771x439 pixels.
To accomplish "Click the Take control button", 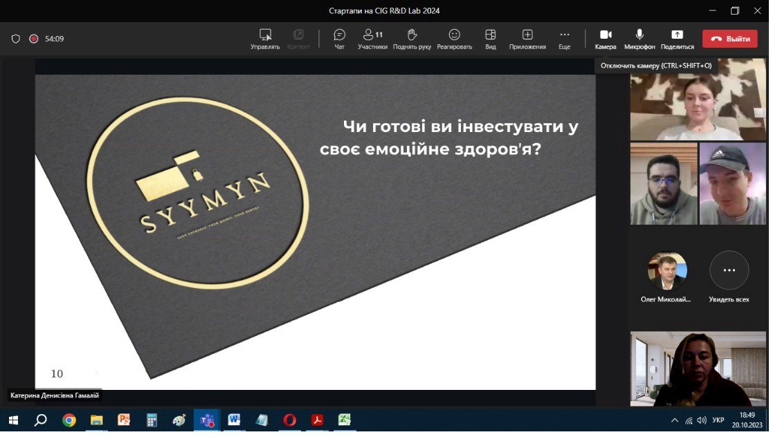I will (265, 39).
